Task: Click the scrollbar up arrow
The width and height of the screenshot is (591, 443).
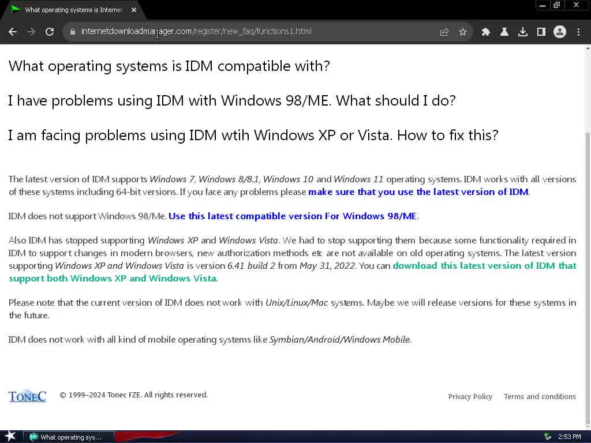Action: (x=588, y=48)
